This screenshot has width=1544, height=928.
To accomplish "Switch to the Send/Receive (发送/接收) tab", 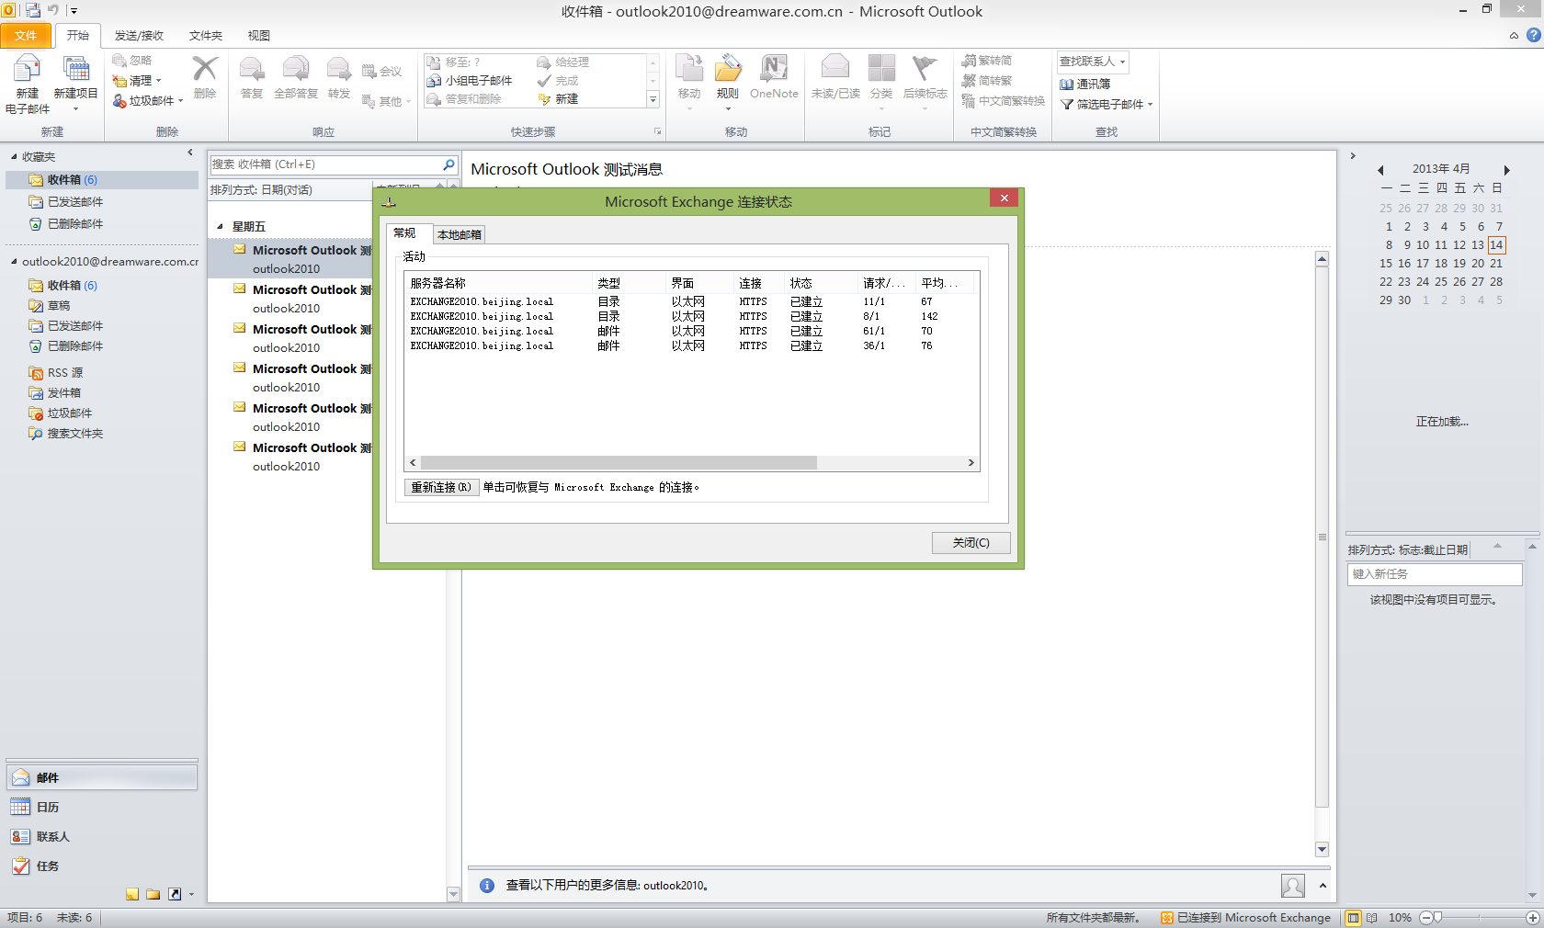I will point(139,36).
